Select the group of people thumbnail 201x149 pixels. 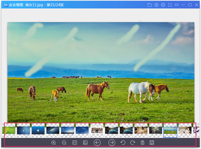click(97, 130)
